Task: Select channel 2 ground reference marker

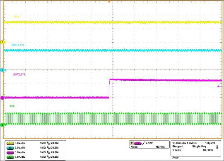Action: pyautogui.click(x=2, y=70)
